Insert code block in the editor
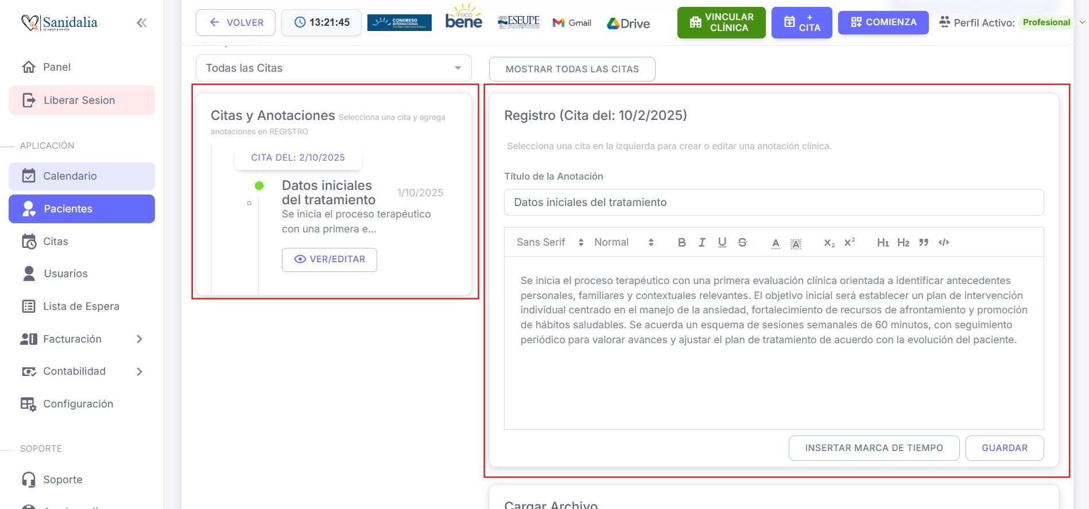Screen dimensions: 1089x509 [944, 242]
